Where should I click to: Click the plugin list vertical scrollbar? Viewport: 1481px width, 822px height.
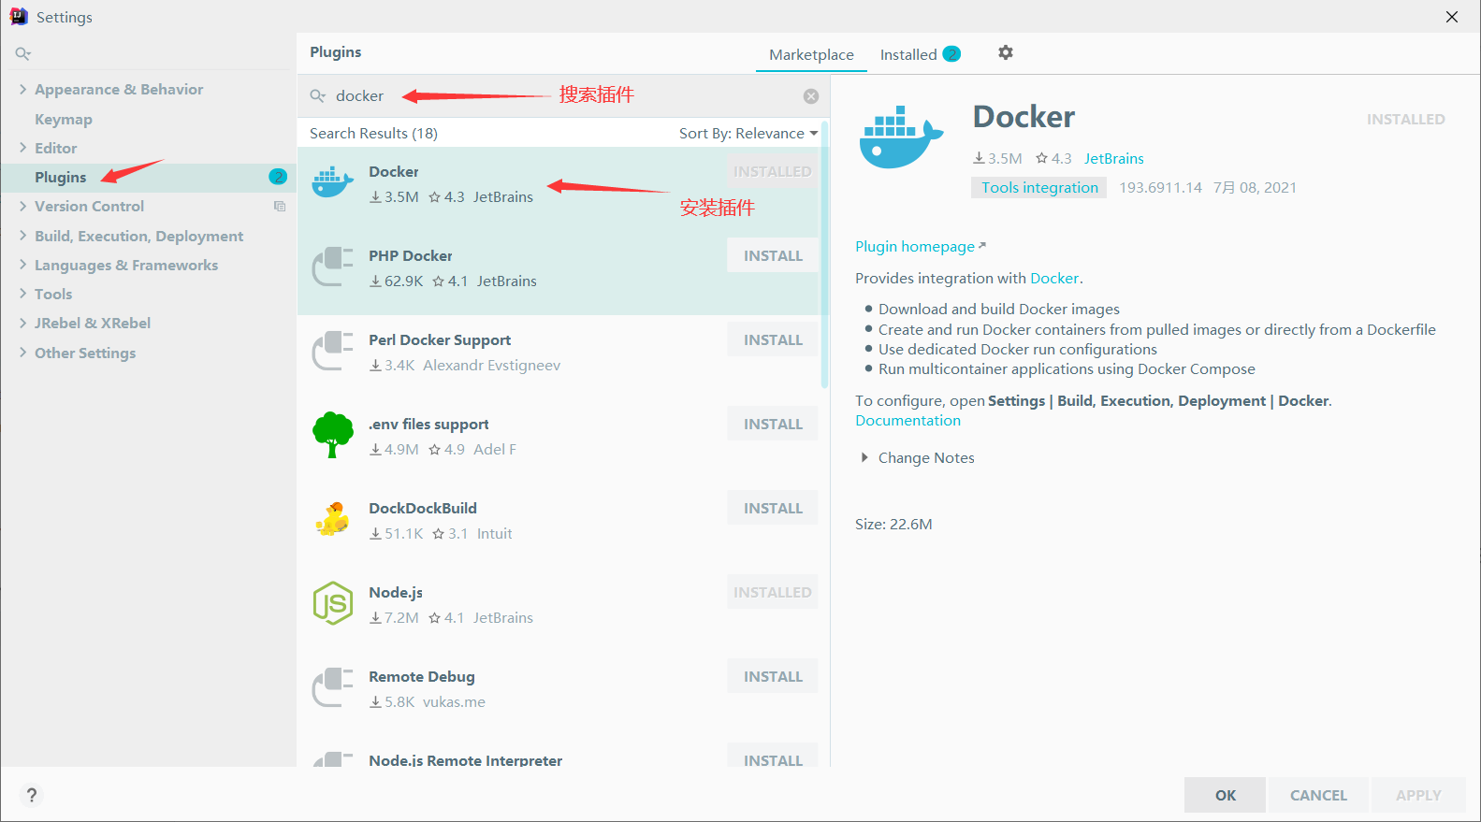pyautogui.click(x=824, y=253)
